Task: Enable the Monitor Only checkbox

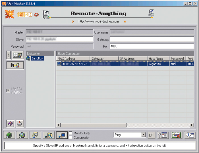Action: pyautogui.click(x=71, y=133)
